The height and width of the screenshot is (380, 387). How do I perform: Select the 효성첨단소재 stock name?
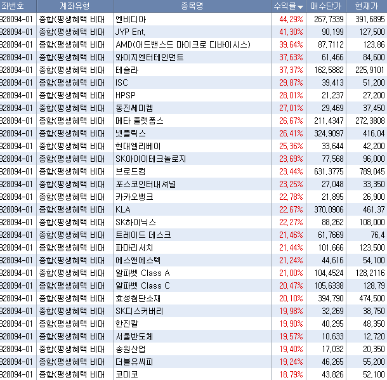click(x=138, y=299)
